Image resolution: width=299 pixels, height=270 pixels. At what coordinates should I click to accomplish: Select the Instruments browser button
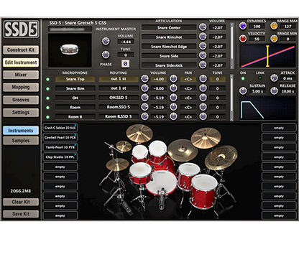[21, 131]
